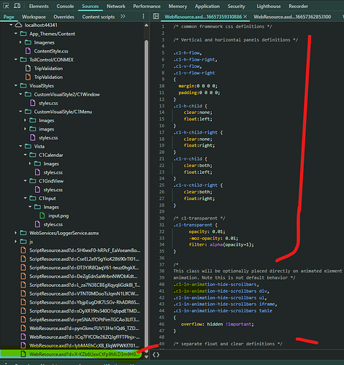Collapse CustomVisualStyle/C1Menu folder
This screenshot has height=365, width=344.
pos(20,112)
